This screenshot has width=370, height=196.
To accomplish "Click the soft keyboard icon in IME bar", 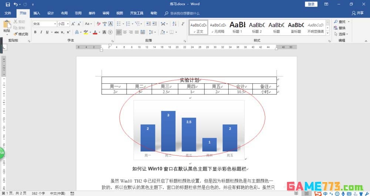I will pos(349,194).
